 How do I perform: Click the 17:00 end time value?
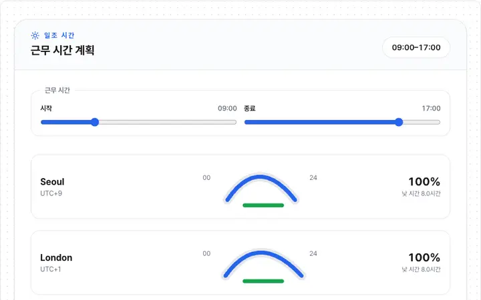pos(431,109)
